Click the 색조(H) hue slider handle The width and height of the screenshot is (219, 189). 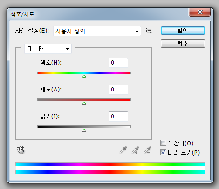tap(84, 76)
